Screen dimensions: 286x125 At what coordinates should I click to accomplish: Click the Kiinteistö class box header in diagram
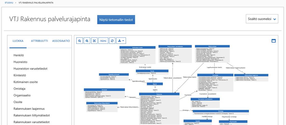click(x=104, y=90)
